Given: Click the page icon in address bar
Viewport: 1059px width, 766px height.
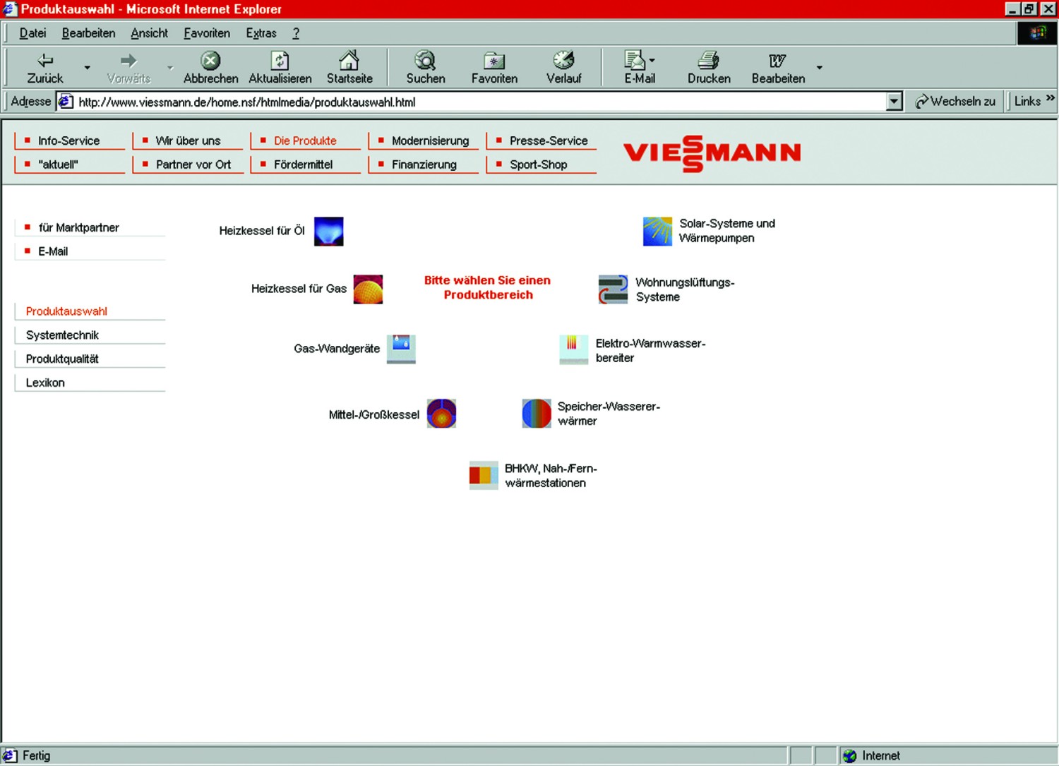Looking at the screenshot, I should coord(66,102).
